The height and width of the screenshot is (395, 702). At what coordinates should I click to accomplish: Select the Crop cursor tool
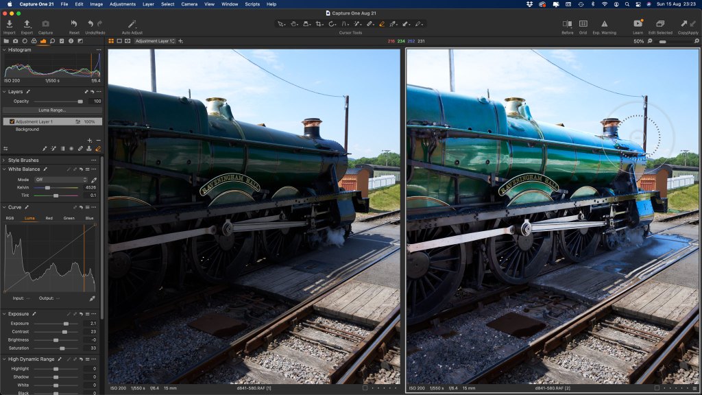tap(319, 24)
